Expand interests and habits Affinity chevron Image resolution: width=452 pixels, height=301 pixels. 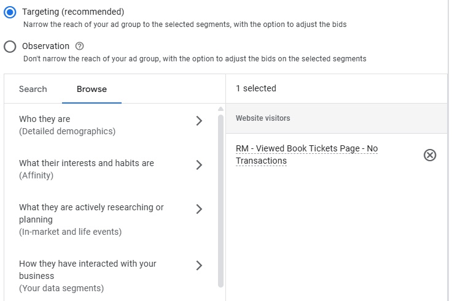199,165
